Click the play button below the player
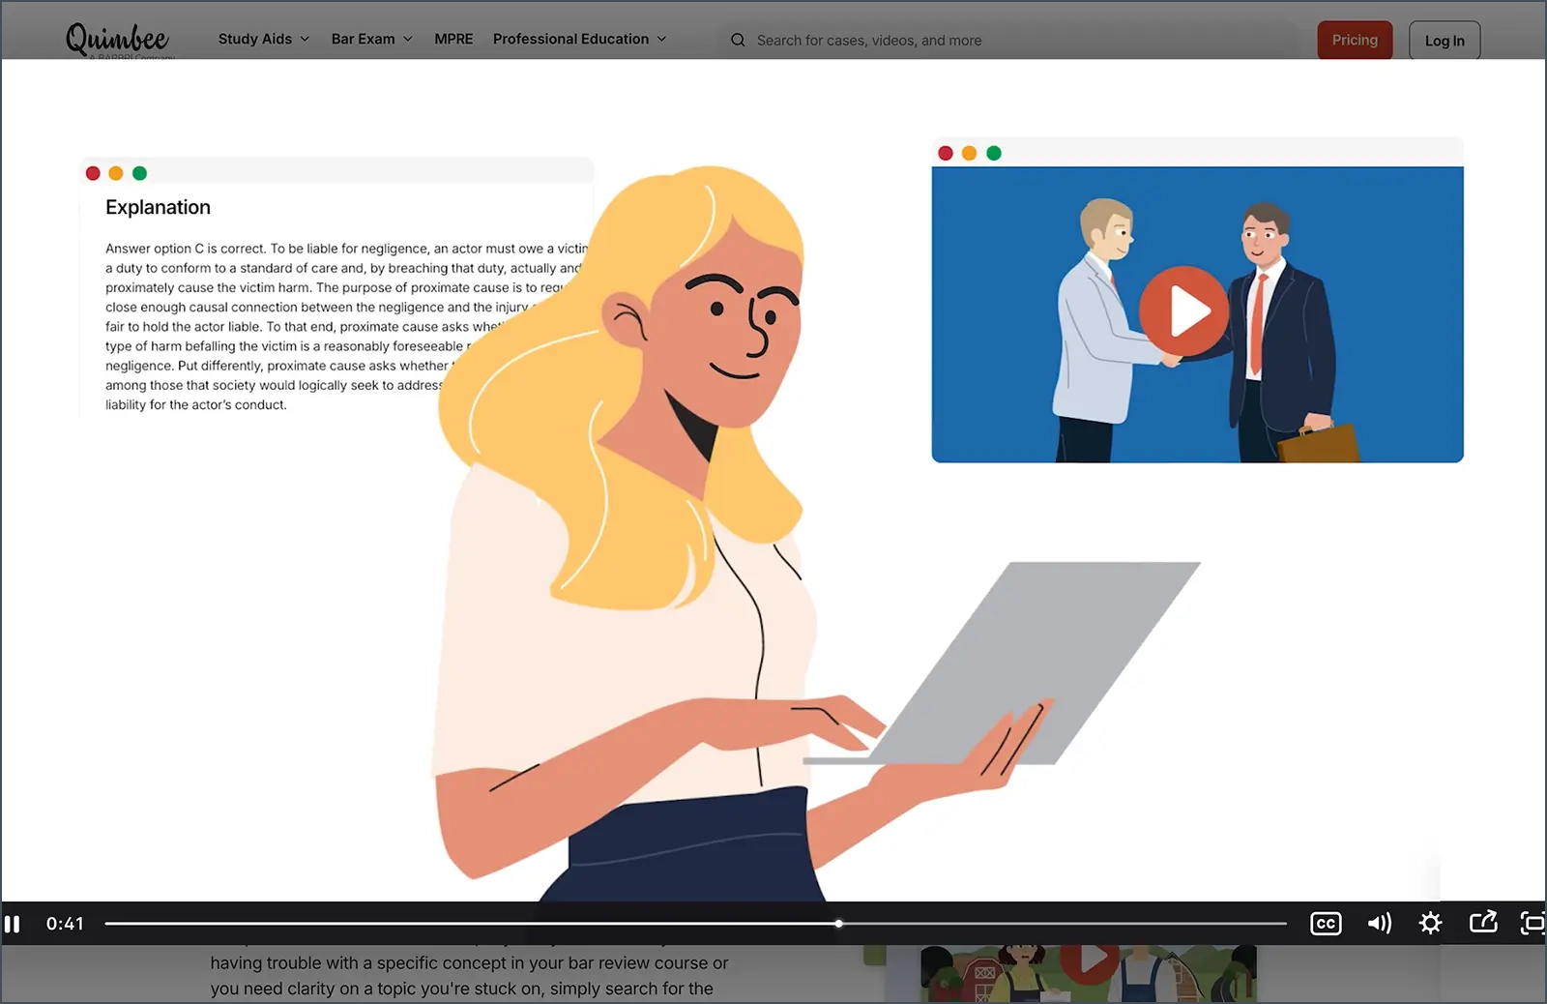The height and width of the screenshot is (1004, 1547). coord(1090,961)
